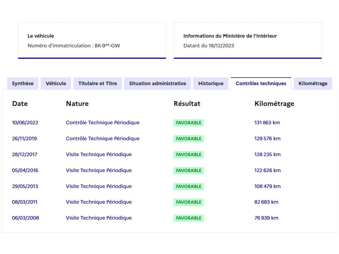
Task: Click the 76 939 km mileage reading
Action: 266,218
